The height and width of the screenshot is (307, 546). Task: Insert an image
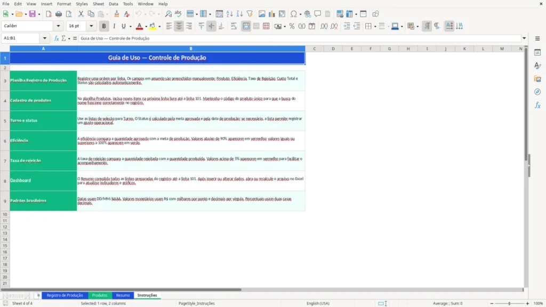pos(262,14)
